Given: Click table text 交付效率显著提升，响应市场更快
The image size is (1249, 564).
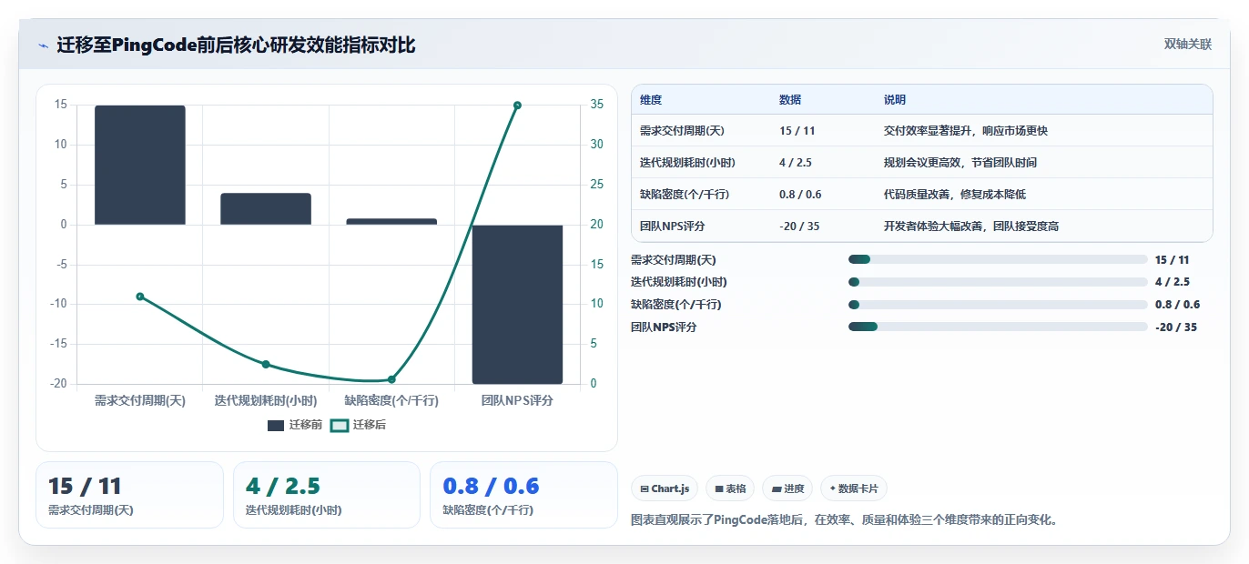Looking at the screenshot, I should [x=966, y=131].
